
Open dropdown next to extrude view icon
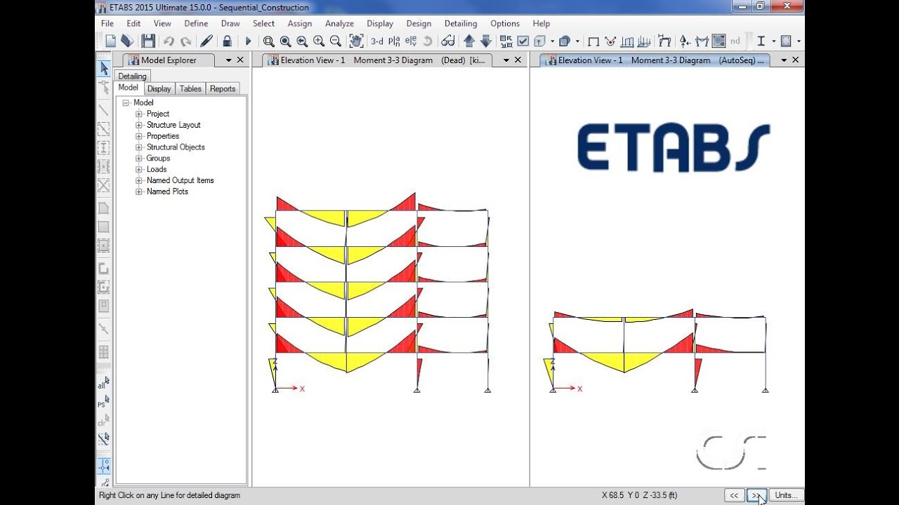pyautogui.click(x=552, y=41)
